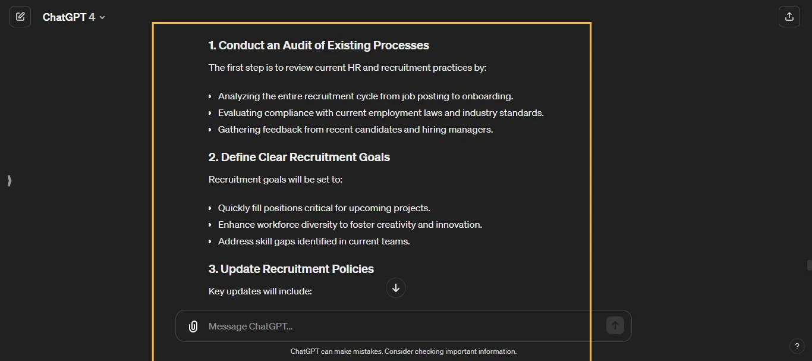This screenshot has width=812, height=361.
Task: Jump to the latest message with the down-arrow button
Action: click(x=395, y=288)
